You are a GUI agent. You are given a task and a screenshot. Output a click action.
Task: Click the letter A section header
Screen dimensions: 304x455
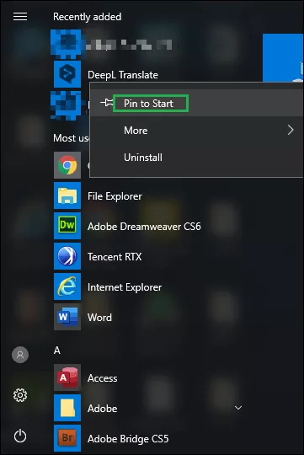coord(57,351)
